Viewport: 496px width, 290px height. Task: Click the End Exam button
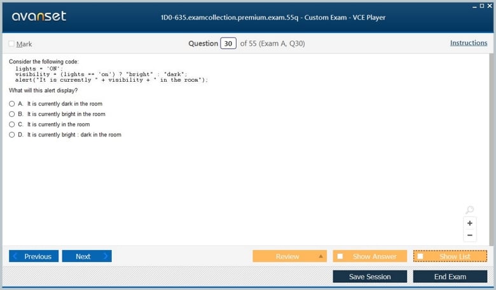pos(450,277)
